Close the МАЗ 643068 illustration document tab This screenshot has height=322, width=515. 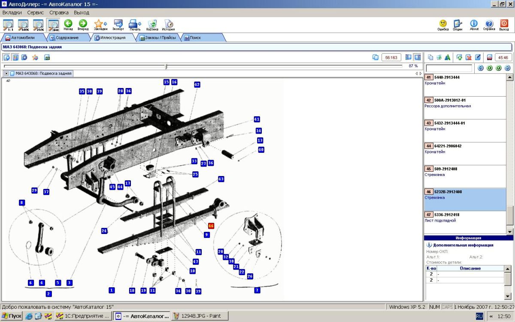6,73
